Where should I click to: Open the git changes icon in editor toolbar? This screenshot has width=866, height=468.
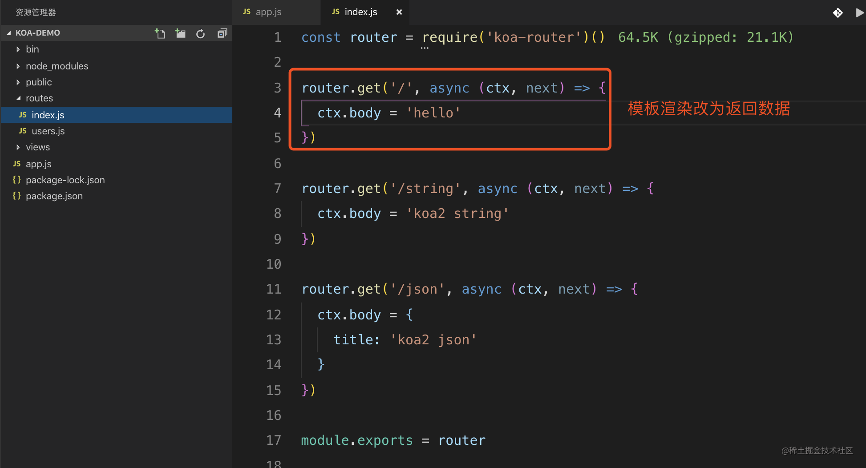(838, 12)
